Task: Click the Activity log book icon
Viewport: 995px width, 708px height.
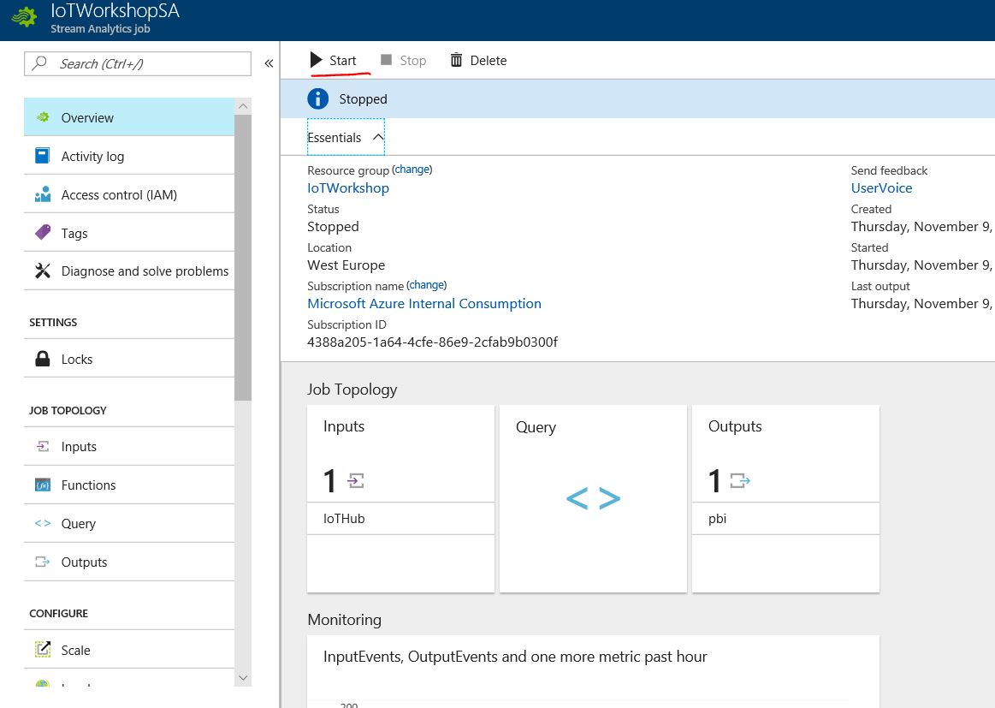Action: [x=43, y=156]
